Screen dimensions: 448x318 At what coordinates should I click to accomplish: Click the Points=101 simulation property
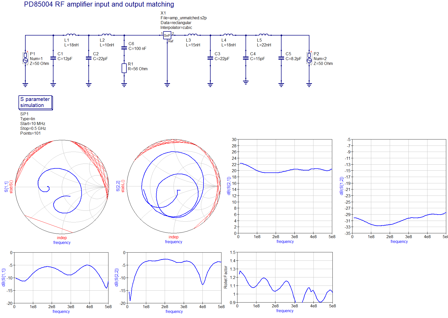coord(30,133)
